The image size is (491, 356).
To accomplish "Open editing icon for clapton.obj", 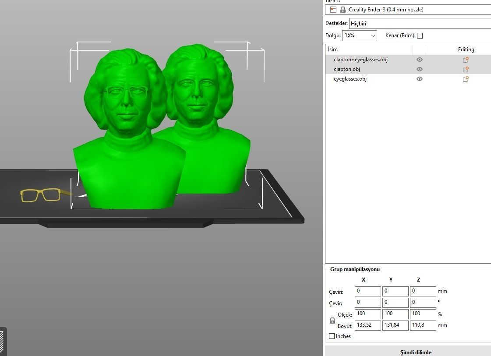I will [466, 69].
